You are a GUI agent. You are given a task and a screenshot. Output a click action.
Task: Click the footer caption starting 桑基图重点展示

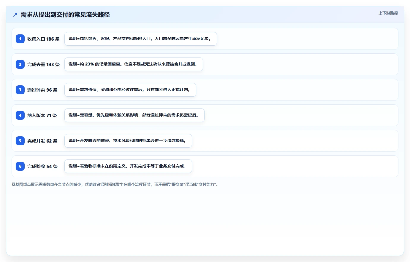[115, 184]
